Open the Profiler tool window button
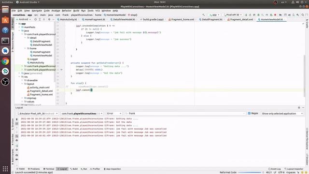Viewport: 309px width, 174px height. 95,169
